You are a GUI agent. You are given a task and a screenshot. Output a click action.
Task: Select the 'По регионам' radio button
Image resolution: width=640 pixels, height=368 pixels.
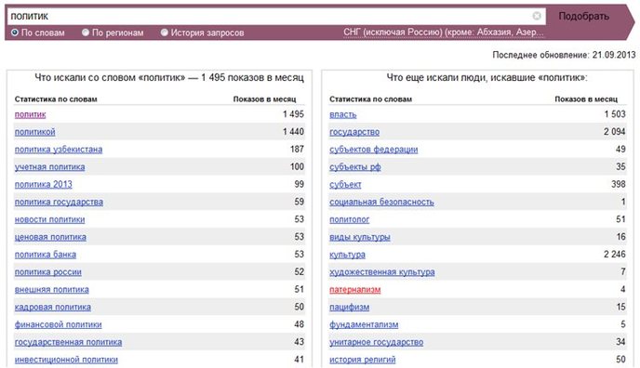[86, 33]
